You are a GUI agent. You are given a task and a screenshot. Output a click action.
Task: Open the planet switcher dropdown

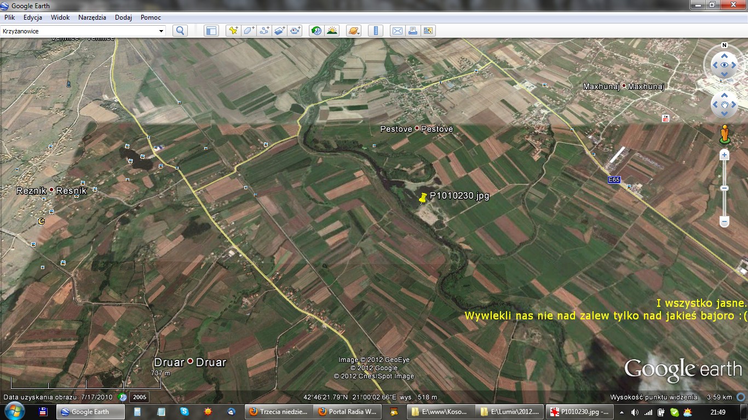[x=354, y=31]
